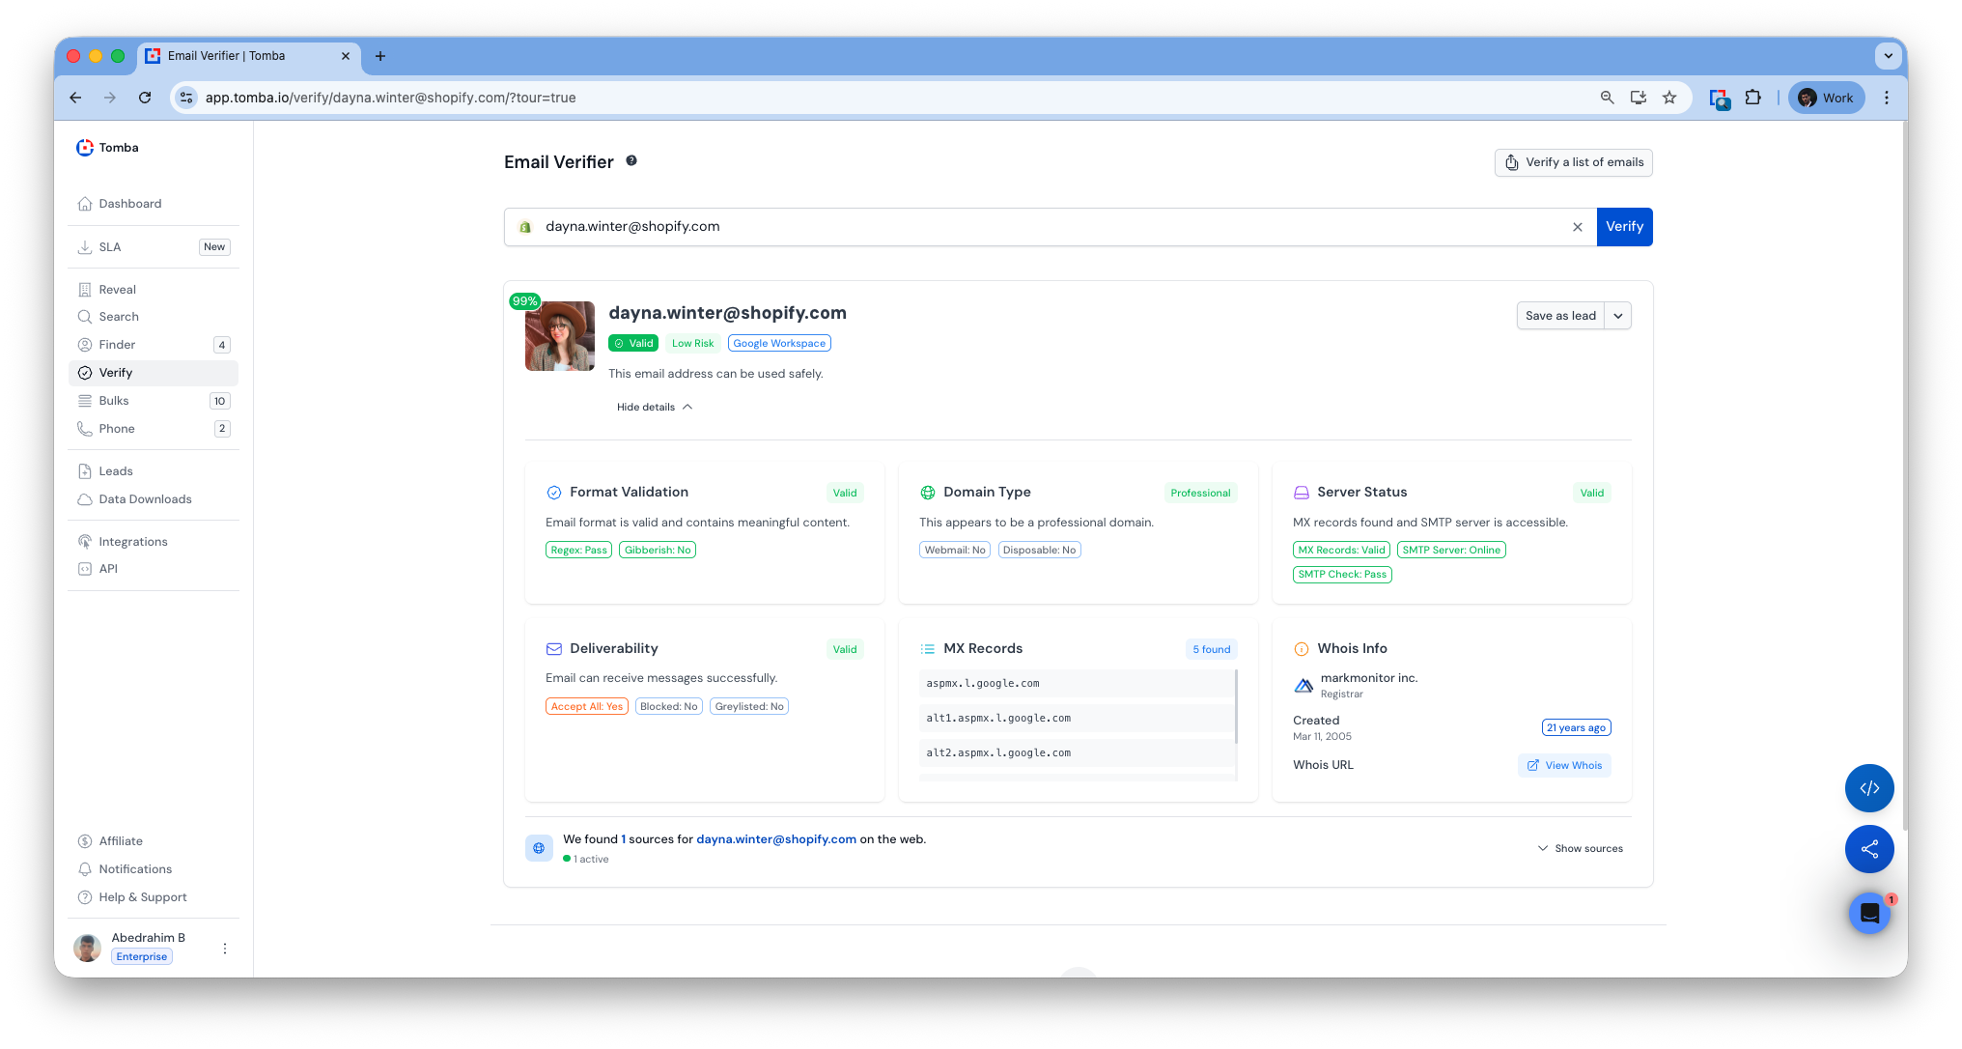1962x1049 pixels.
Task: Open browser extensions puzzle icon
Action: pyautogui.click(x=1753, y=98)
